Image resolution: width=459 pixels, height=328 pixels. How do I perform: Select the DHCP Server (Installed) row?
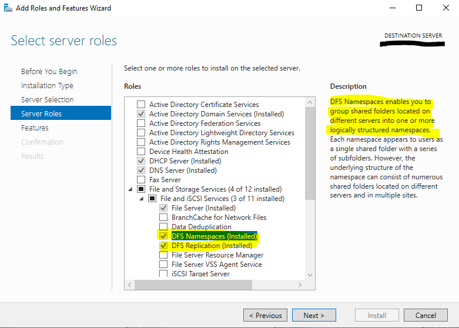click(x=185, y=161)
